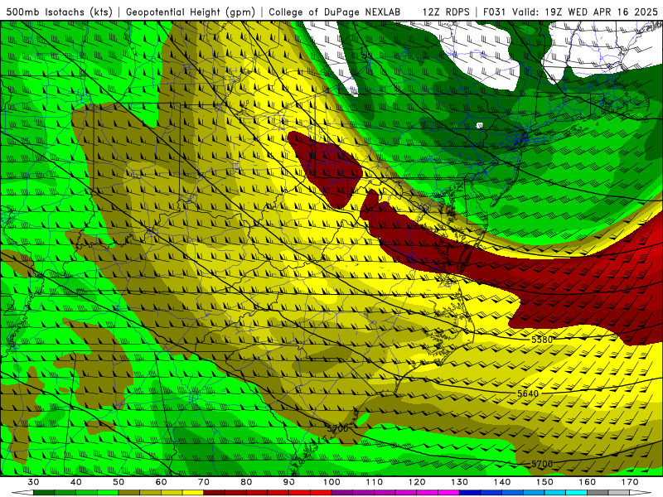Click the 5700 contour label over the ocean
The height and width of the screenshot is (497, 663).
click(x=542, y=464)
